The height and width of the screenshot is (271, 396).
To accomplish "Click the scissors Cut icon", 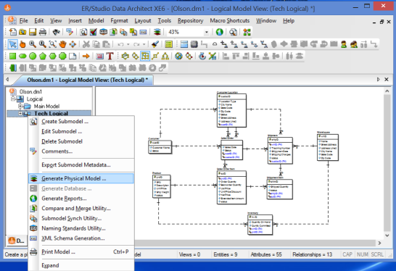I will (x=86, y=44).
